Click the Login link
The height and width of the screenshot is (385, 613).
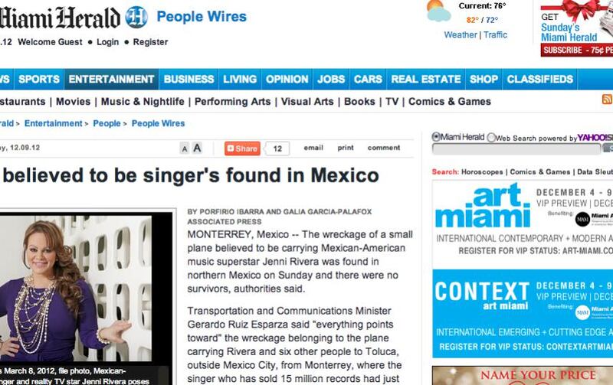point(107,42)
